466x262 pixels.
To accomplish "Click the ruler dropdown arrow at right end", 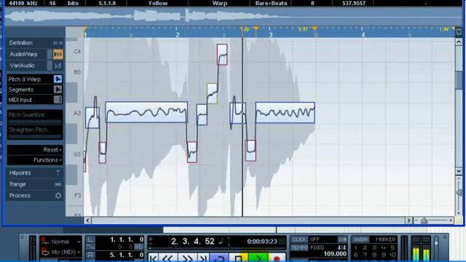I will click(459, 32).
